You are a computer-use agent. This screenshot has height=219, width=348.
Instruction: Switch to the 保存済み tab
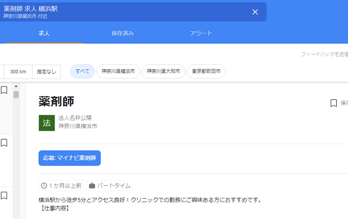coord(122,33)
